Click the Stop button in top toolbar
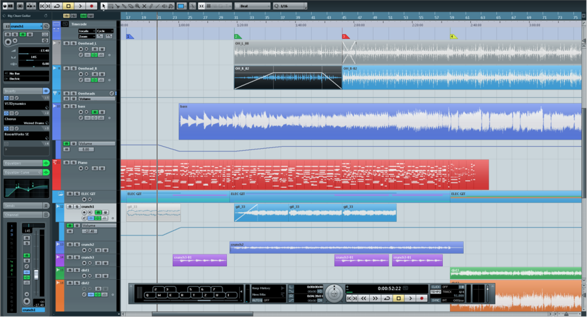 click(68, 6)
